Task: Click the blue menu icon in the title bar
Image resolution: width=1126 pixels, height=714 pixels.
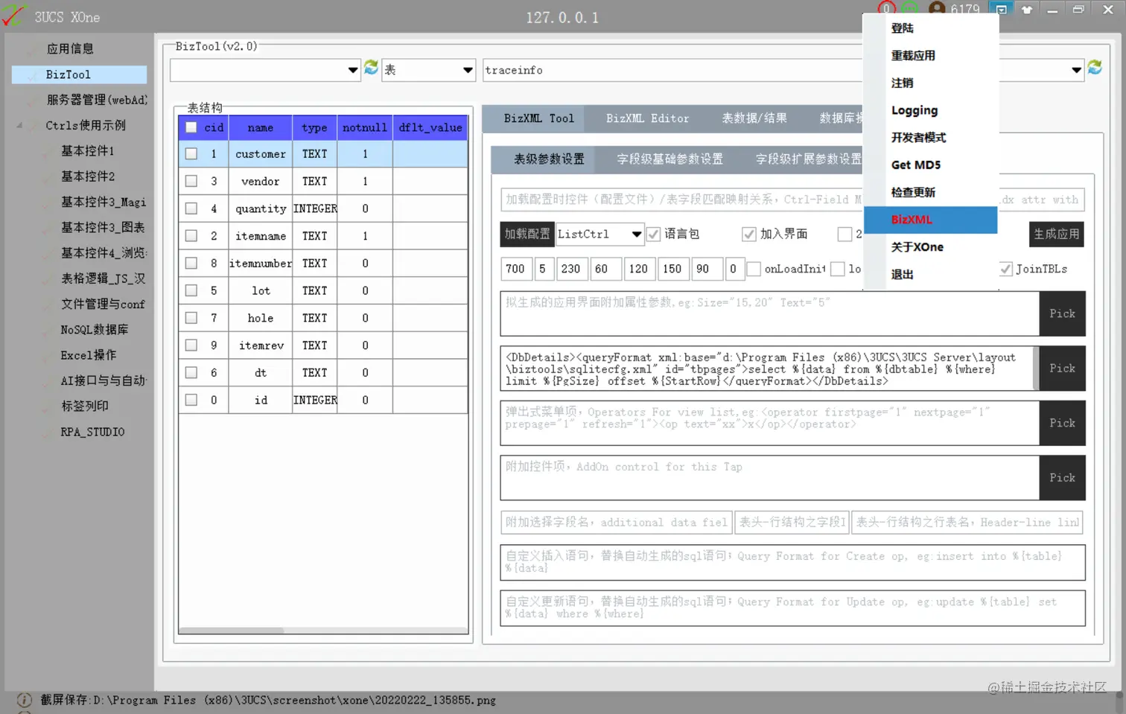Action: click(1000, 9)
